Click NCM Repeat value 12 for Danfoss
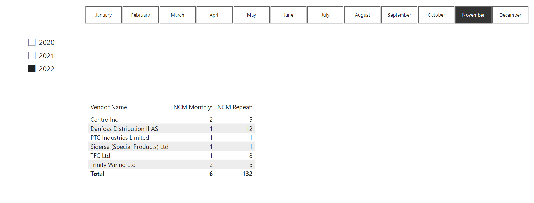534x203 pixels. point(249,129)
